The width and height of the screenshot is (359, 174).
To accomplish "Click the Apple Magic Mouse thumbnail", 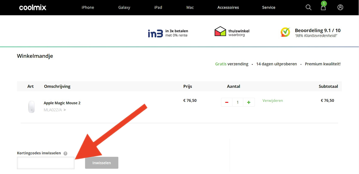I will [31, 106].
